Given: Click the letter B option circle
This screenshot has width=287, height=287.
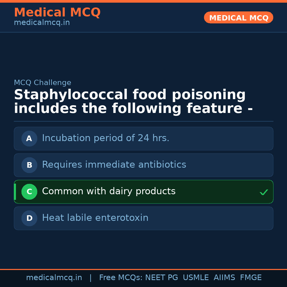Looking at the screenshot, I should point(29,165).
